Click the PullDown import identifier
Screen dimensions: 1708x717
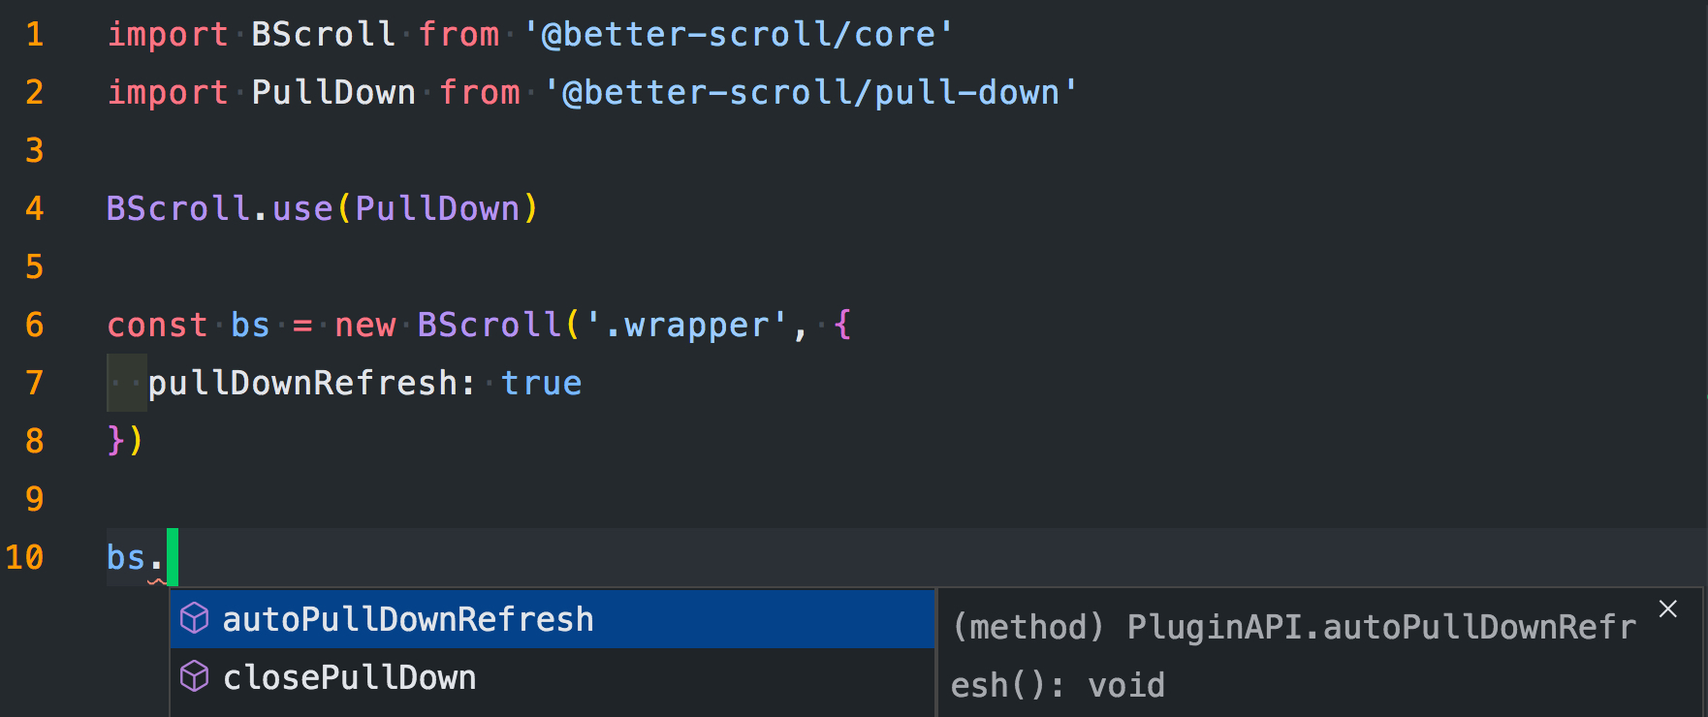coord(333,92)
